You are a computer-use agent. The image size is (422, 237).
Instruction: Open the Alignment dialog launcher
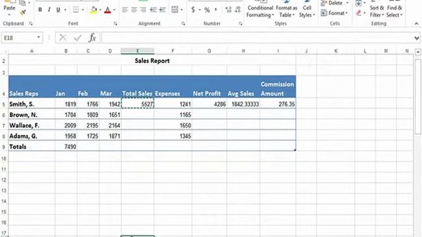[183, 24]
